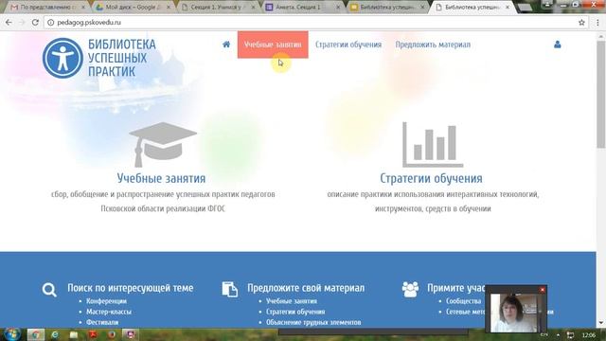Click the graduation cap icon

coord(163,145)
